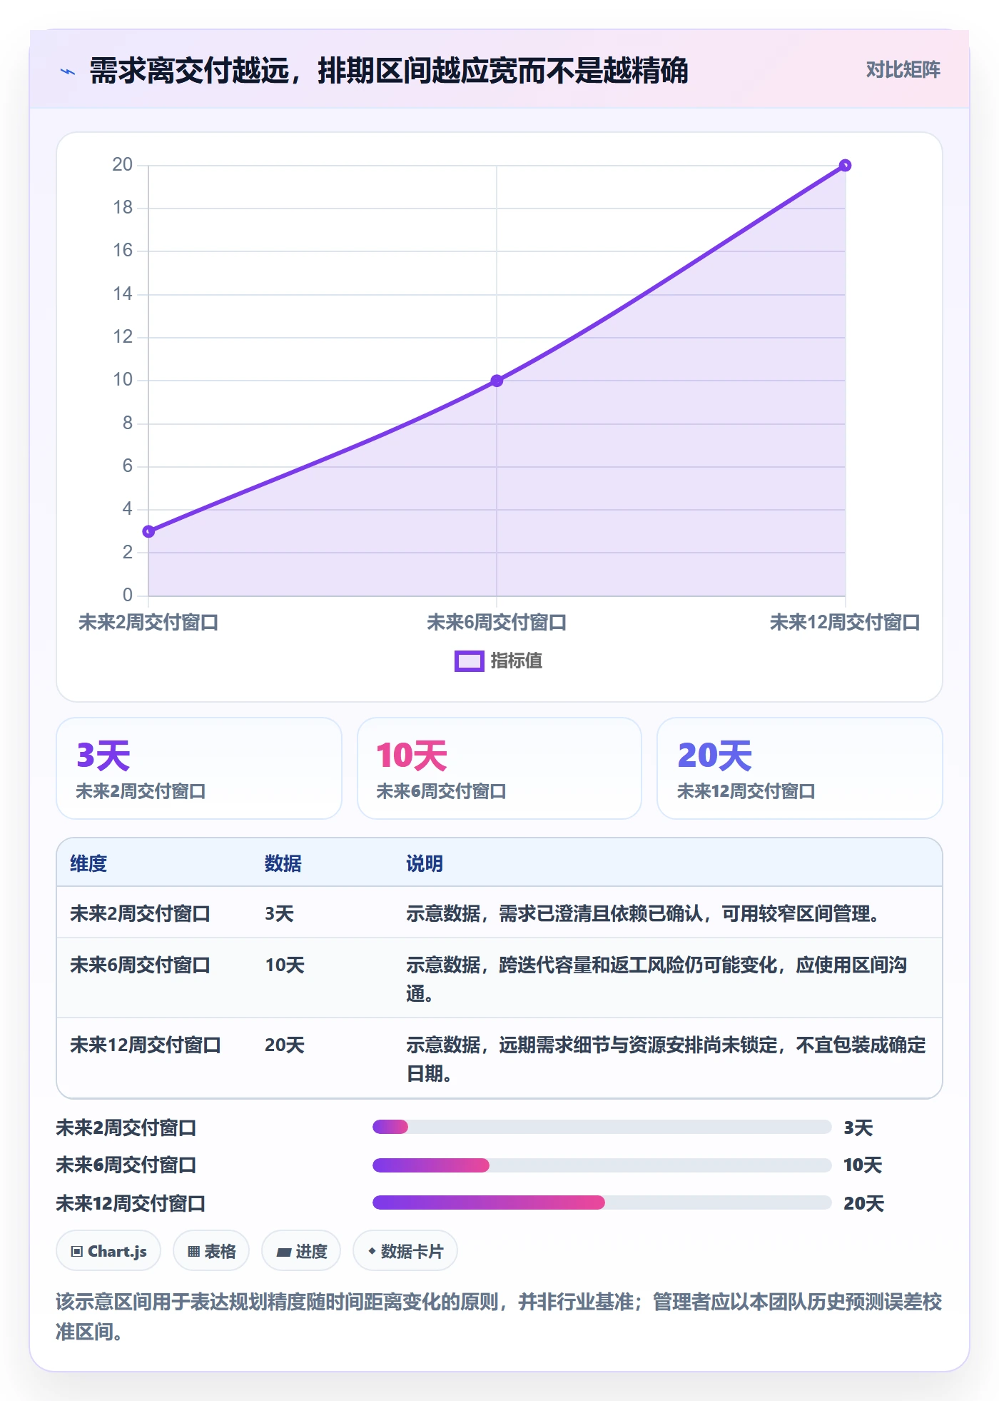Click the description starting 示意数据，跨迭代容量

click(x=656, y=979)
